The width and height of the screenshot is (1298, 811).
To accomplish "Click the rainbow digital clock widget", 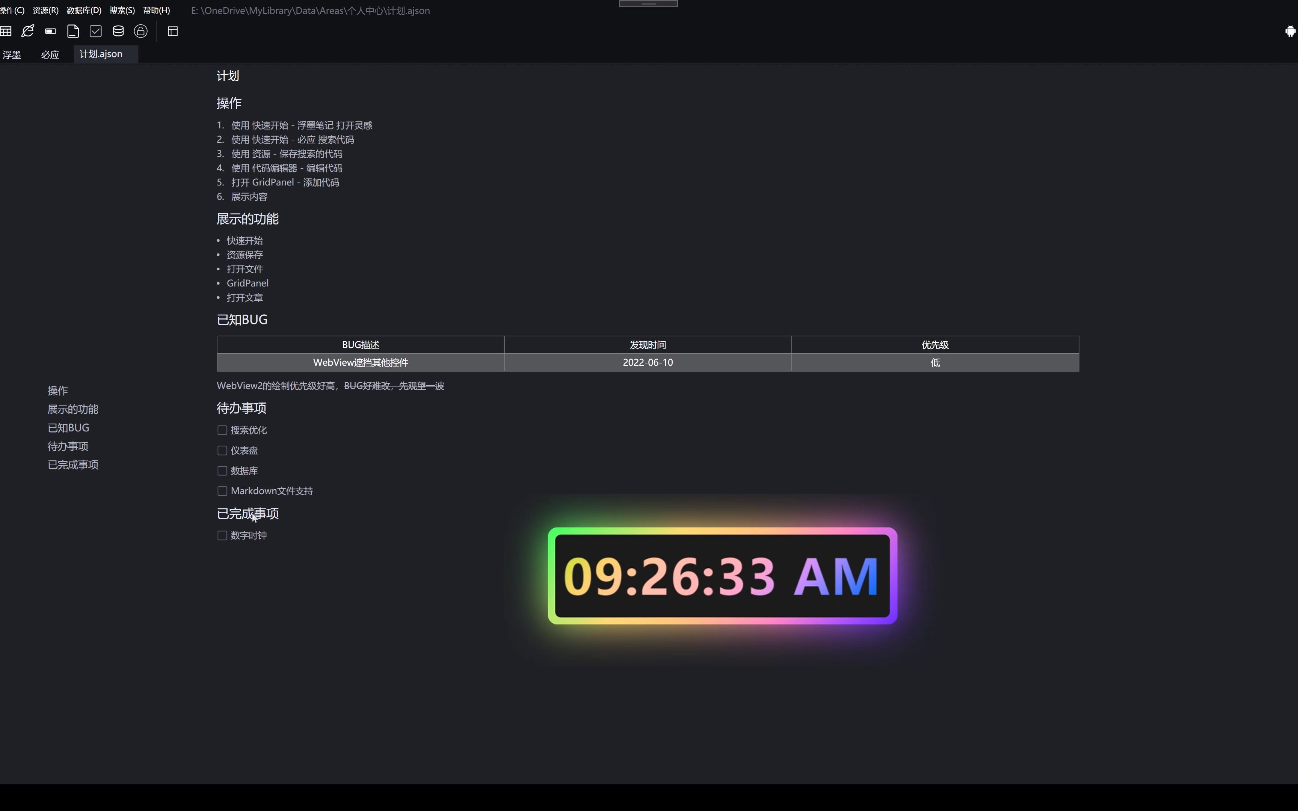I will (x=723, y=576).
